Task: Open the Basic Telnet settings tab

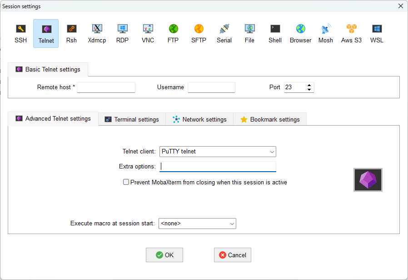Action: tap(48, 69)
